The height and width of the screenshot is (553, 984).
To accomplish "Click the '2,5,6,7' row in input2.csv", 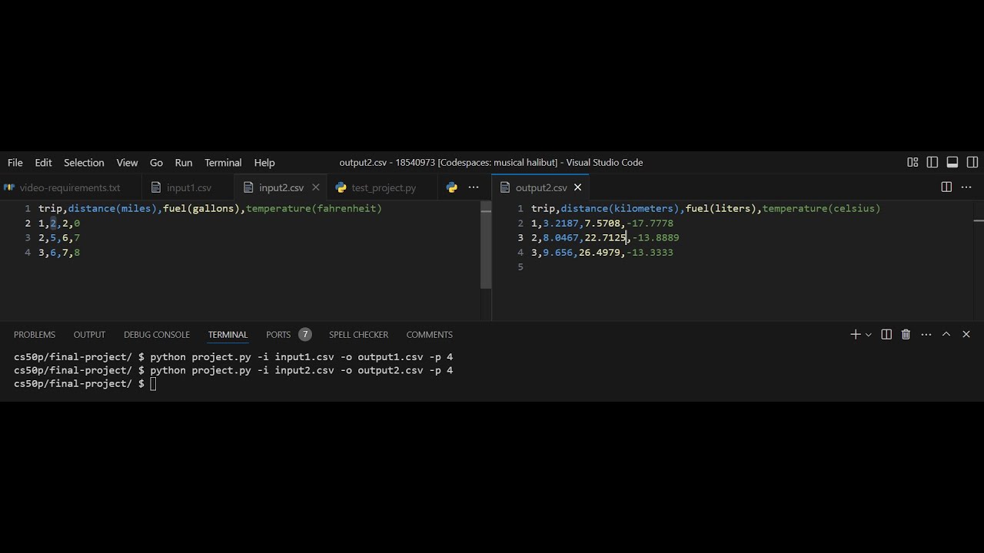I will (59, 237).
